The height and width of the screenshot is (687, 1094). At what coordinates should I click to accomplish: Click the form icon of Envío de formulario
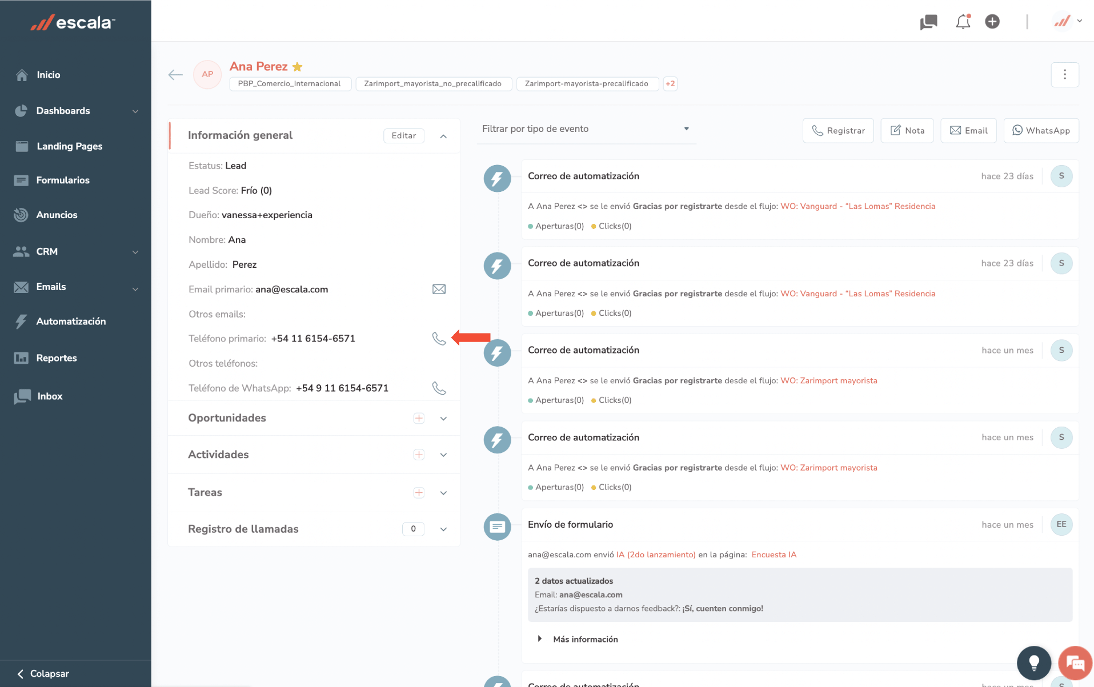click(497, 527)
